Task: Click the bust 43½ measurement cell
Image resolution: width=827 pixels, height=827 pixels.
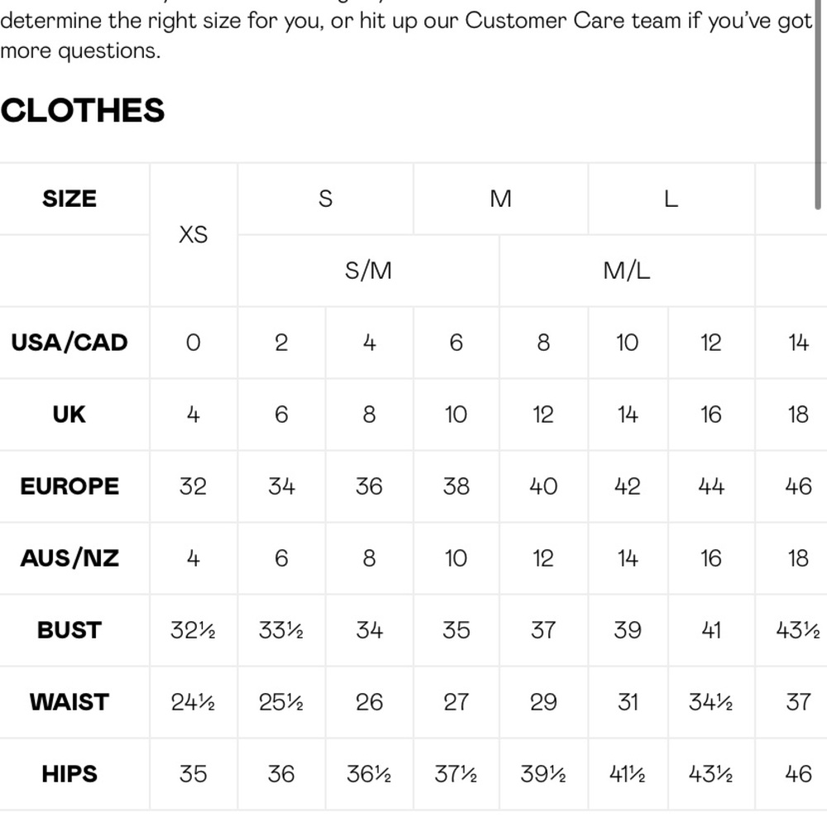Action: [x=797, y=630]
